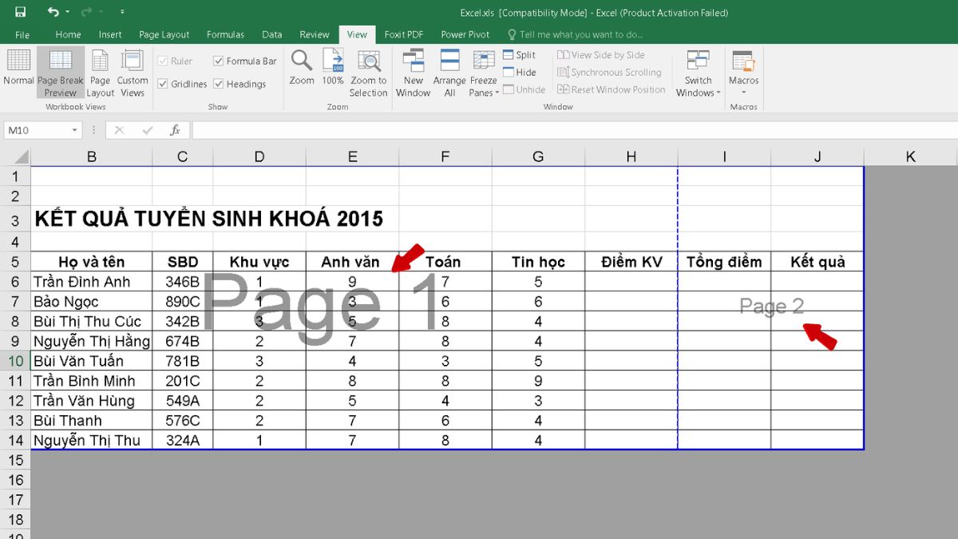Click the Select All corner triangle

click(x=21, y=157)
